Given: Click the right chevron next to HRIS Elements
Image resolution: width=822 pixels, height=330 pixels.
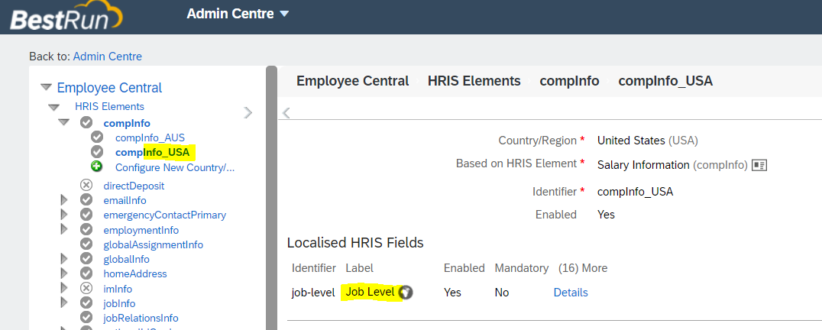Looking at the screenshot, I should [248, 112].
